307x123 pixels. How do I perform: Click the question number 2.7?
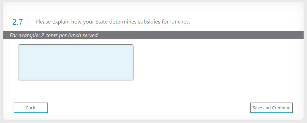point(18,22)
